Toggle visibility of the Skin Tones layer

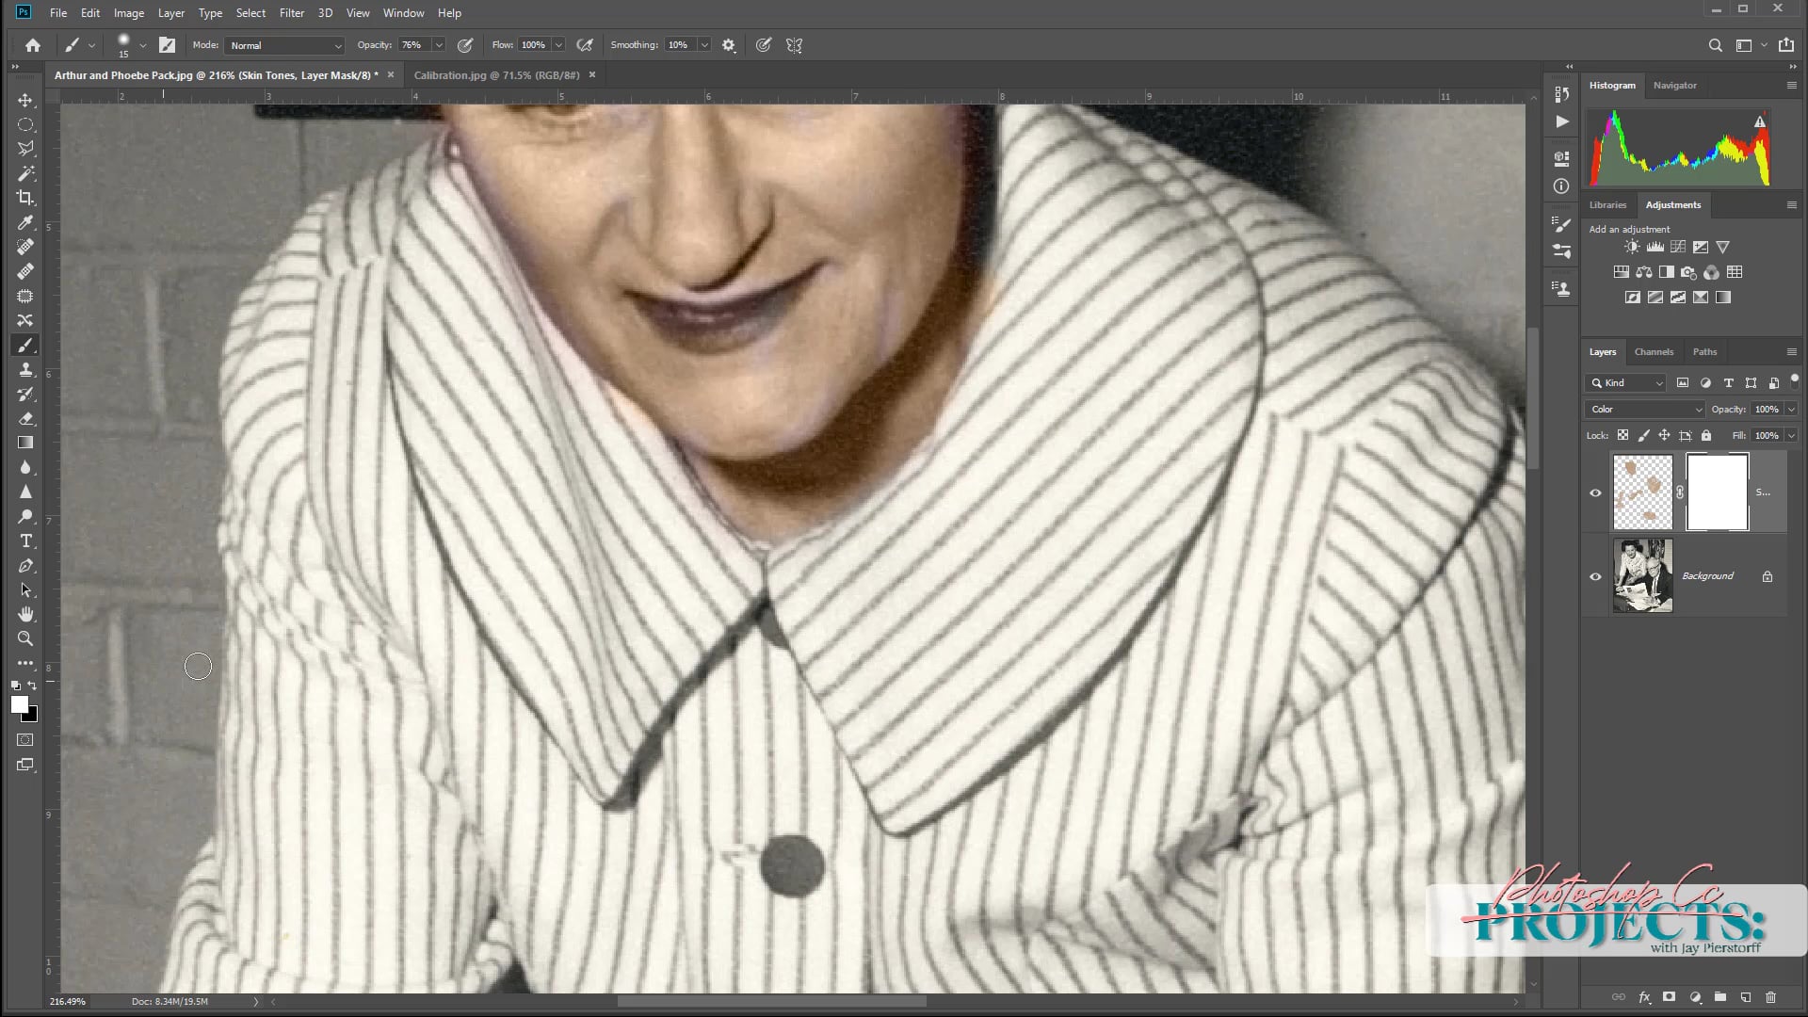[1595, 492]
